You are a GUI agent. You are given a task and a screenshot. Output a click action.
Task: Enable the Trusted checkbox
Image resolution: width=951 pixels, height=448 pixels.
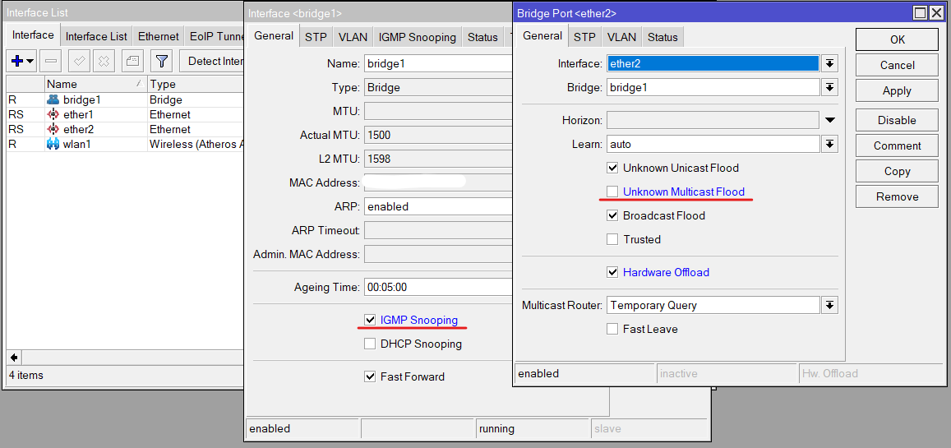pos(612,239)
